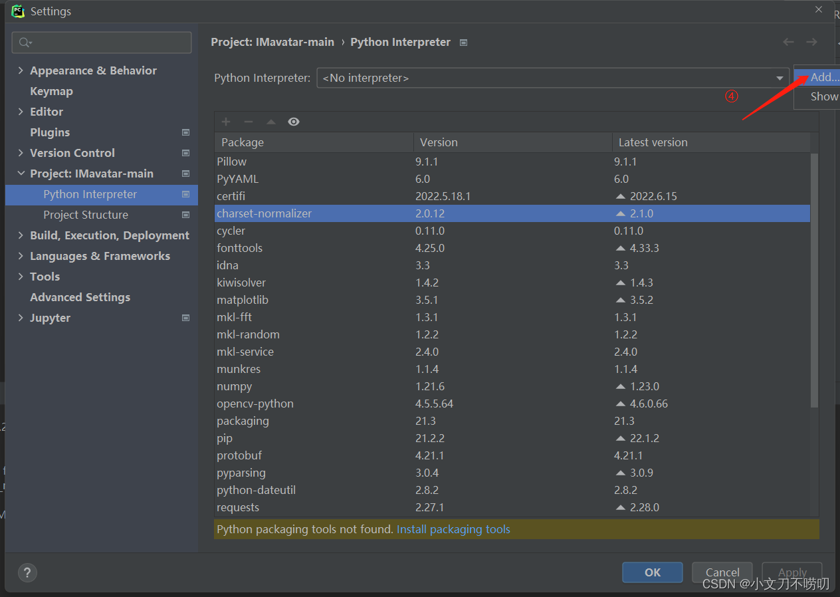This screenshot has height=597, width=840.
Task: Click upgrade arrow icon in requests row
Action: (x=621, y=508)
